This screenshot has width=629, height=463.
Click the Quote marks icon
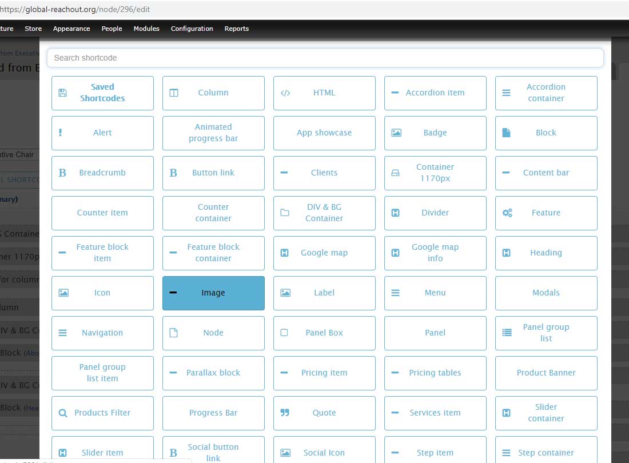click(285, 413)
